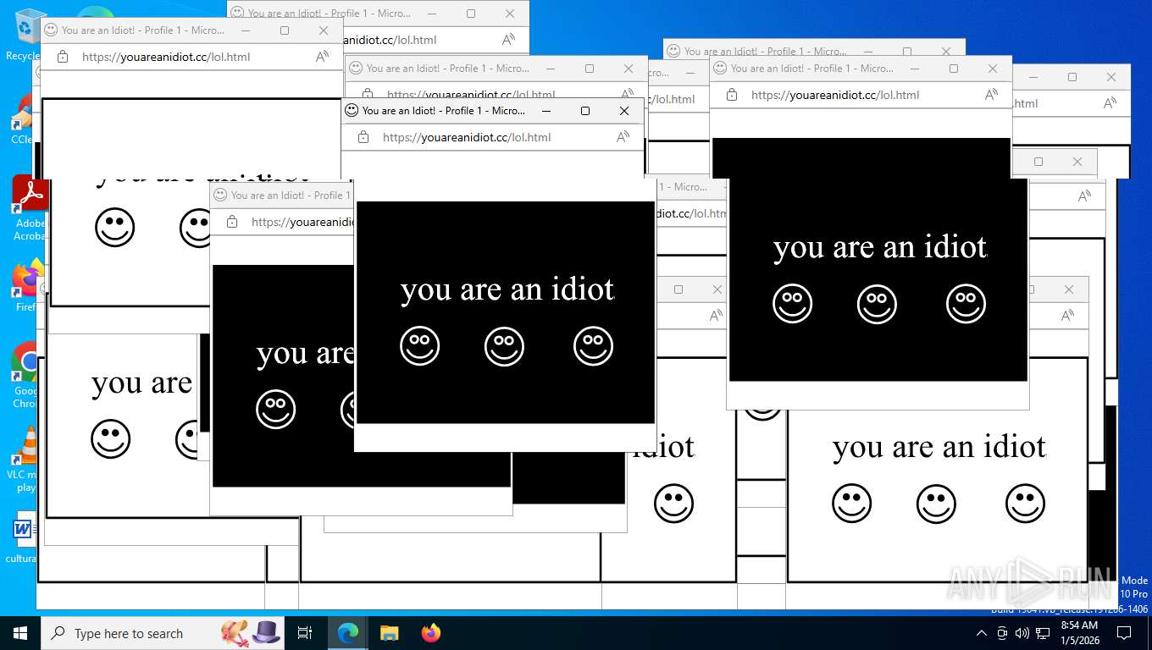
Task: Open File Explorer from the taskbar
Action: pyautogui.click(x=390, y=633)
